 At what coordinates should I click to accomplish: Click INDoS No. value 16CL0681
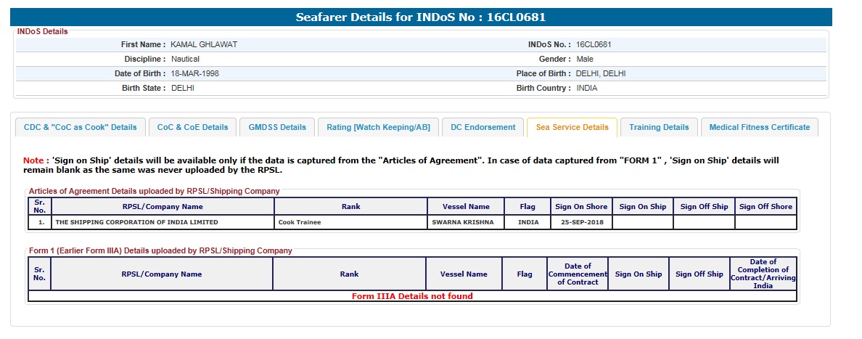click(x=594, y=44)
